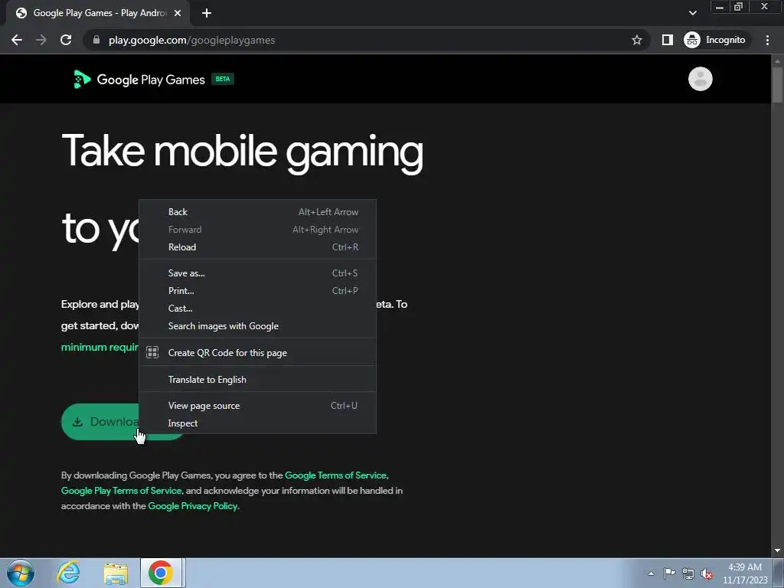Click the green Download button
This screenshot has width=784, height=588.
[x=100, y=422]
